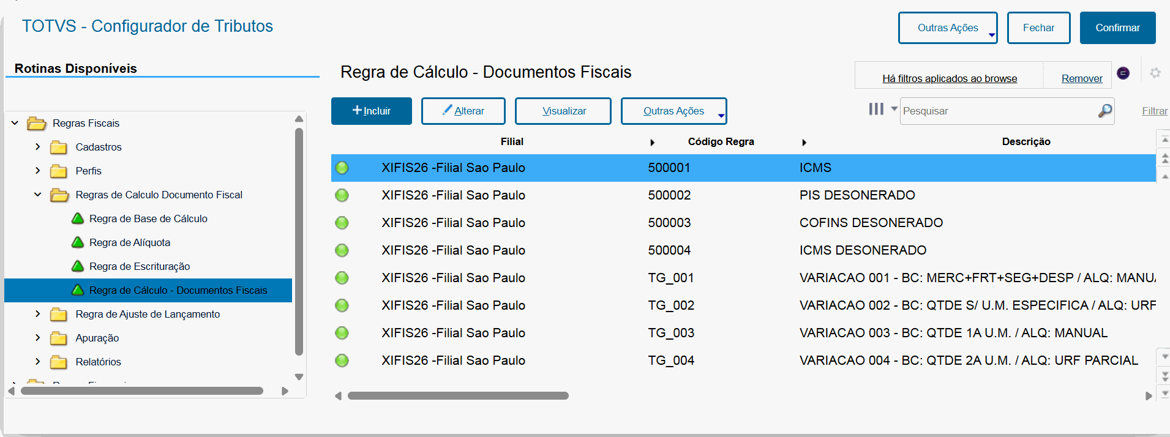Expand the Perfis tree node
The height and width of the screenshot is (437, 1170).
coord(38,171)
